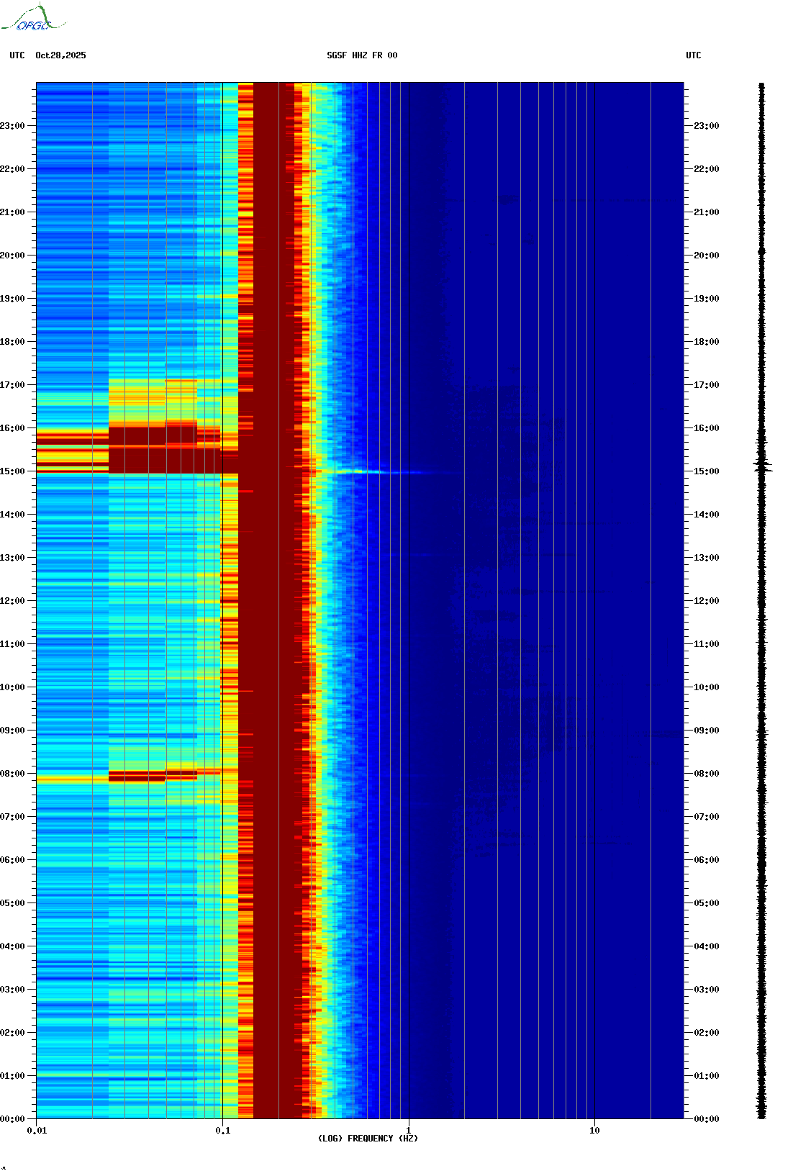Click the 12:00 label on right axis

(x=706, y=601)
